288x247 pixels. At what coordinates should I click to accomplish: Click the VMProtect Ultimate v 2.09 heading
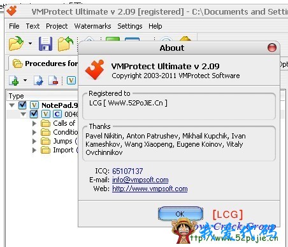(x=165, y=67)
